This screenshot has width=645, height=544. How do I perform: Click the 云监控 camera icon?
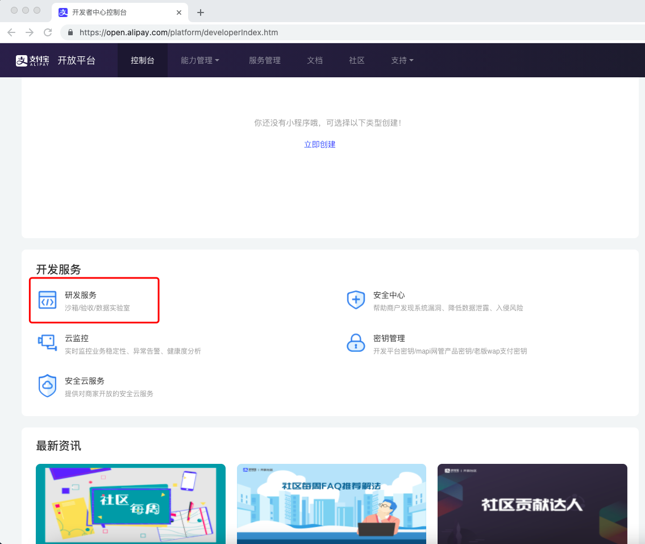(x=48, y=343)
